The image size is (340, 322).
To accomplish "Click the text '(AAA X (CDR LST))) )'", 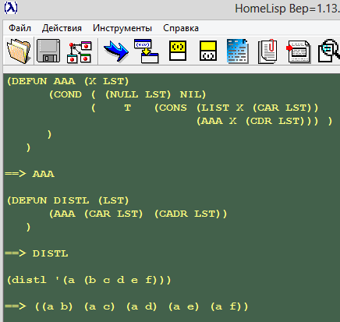I will click(x=264, y=121).
